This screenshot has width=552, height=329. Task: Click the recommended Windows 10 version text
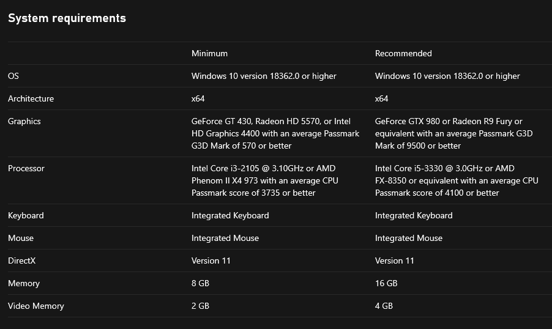point(447,76)
